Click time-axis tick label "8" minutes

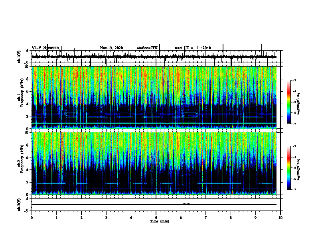[231, 218]
